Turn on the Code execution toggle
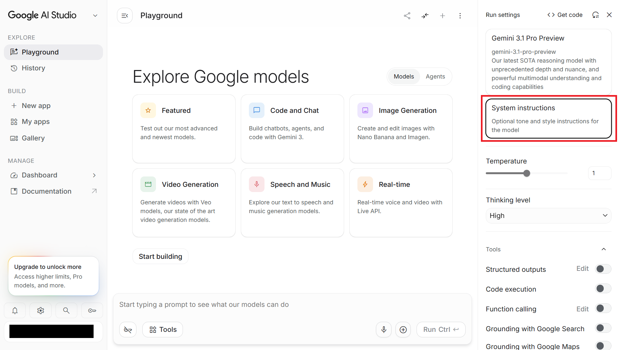619x350 pixels. tap(603, 289)
